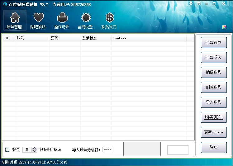This screenshot has height=166, width=233.
Task: Click the account count field showing 5
Action: (27, 149)
